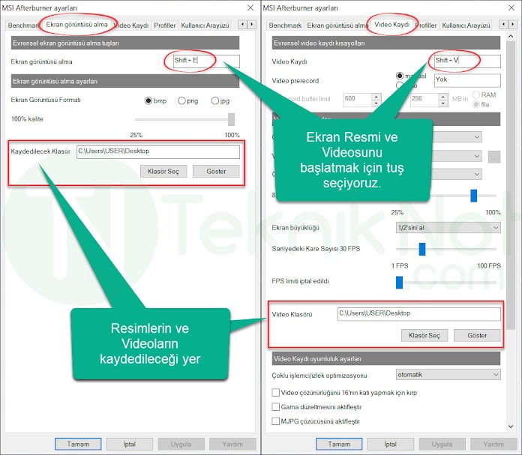This screenshot has width=522, height=455.
Task: Click Göster for screenshot folder
Action: [216, 172]
